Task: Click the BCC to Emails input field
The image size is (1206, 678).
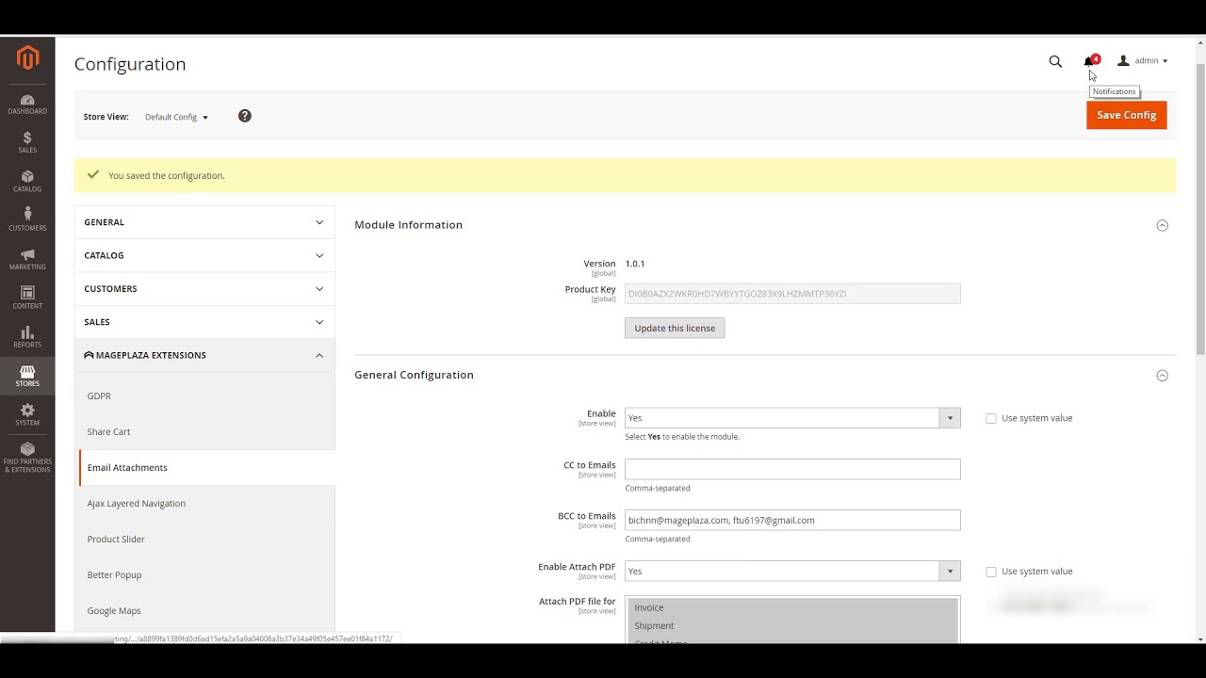Action: (792, 520)
